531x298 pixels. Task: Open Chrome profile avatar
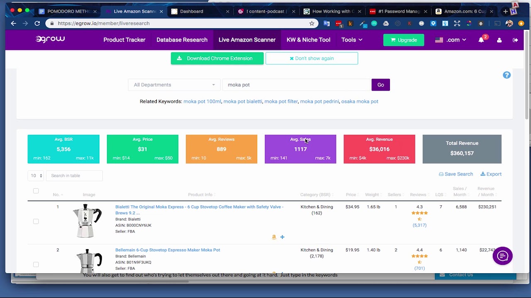[x=509, y=24]
